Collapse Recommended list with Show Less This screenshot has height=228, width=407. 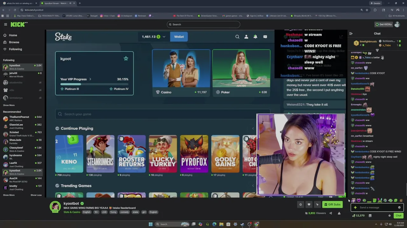pos(36,195)
